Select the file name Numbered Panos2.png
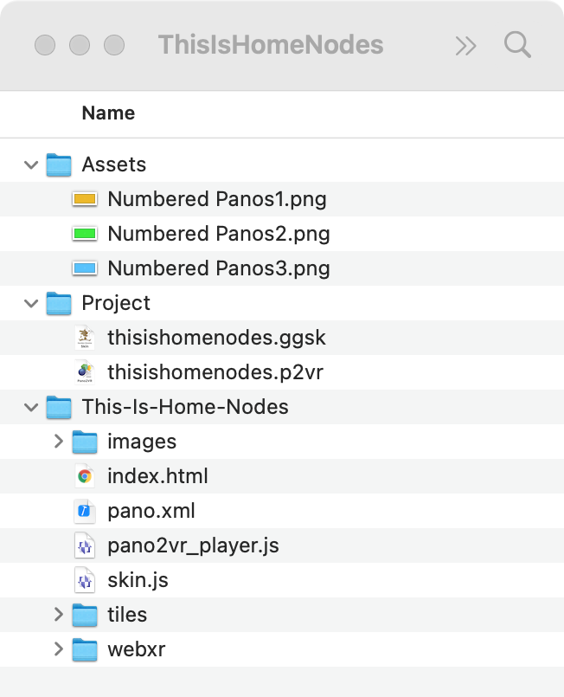 [219, 234]
